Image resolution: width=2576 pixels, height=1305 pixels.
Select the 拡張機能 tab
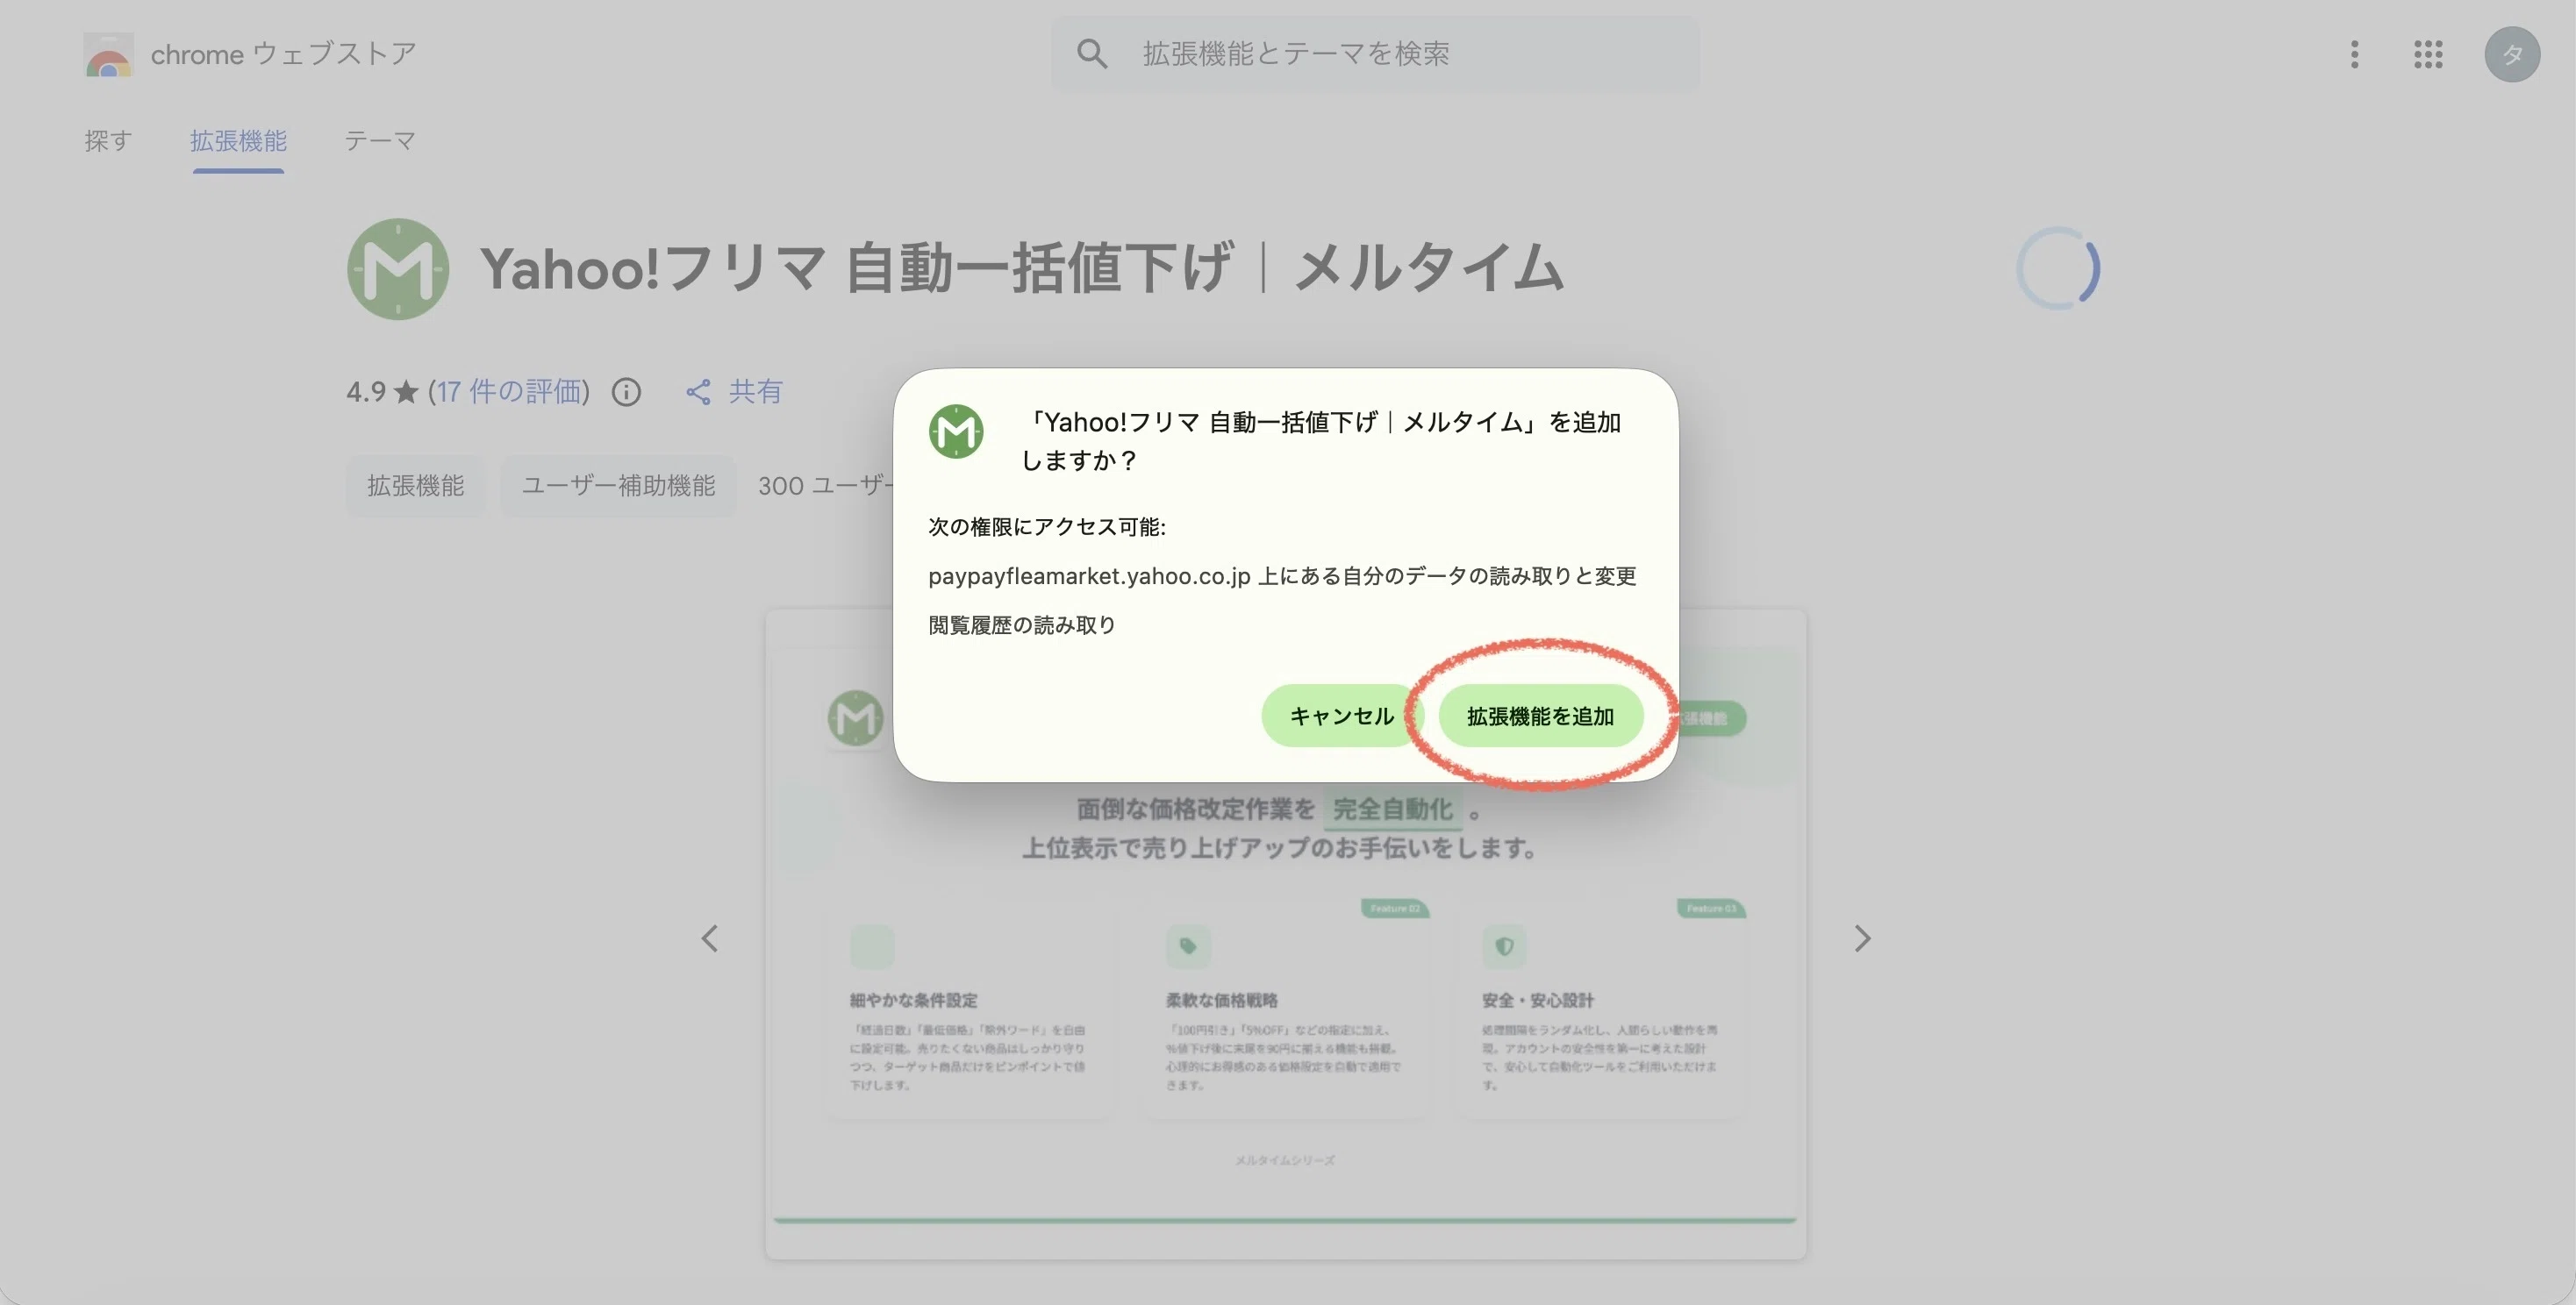[238, 141]
